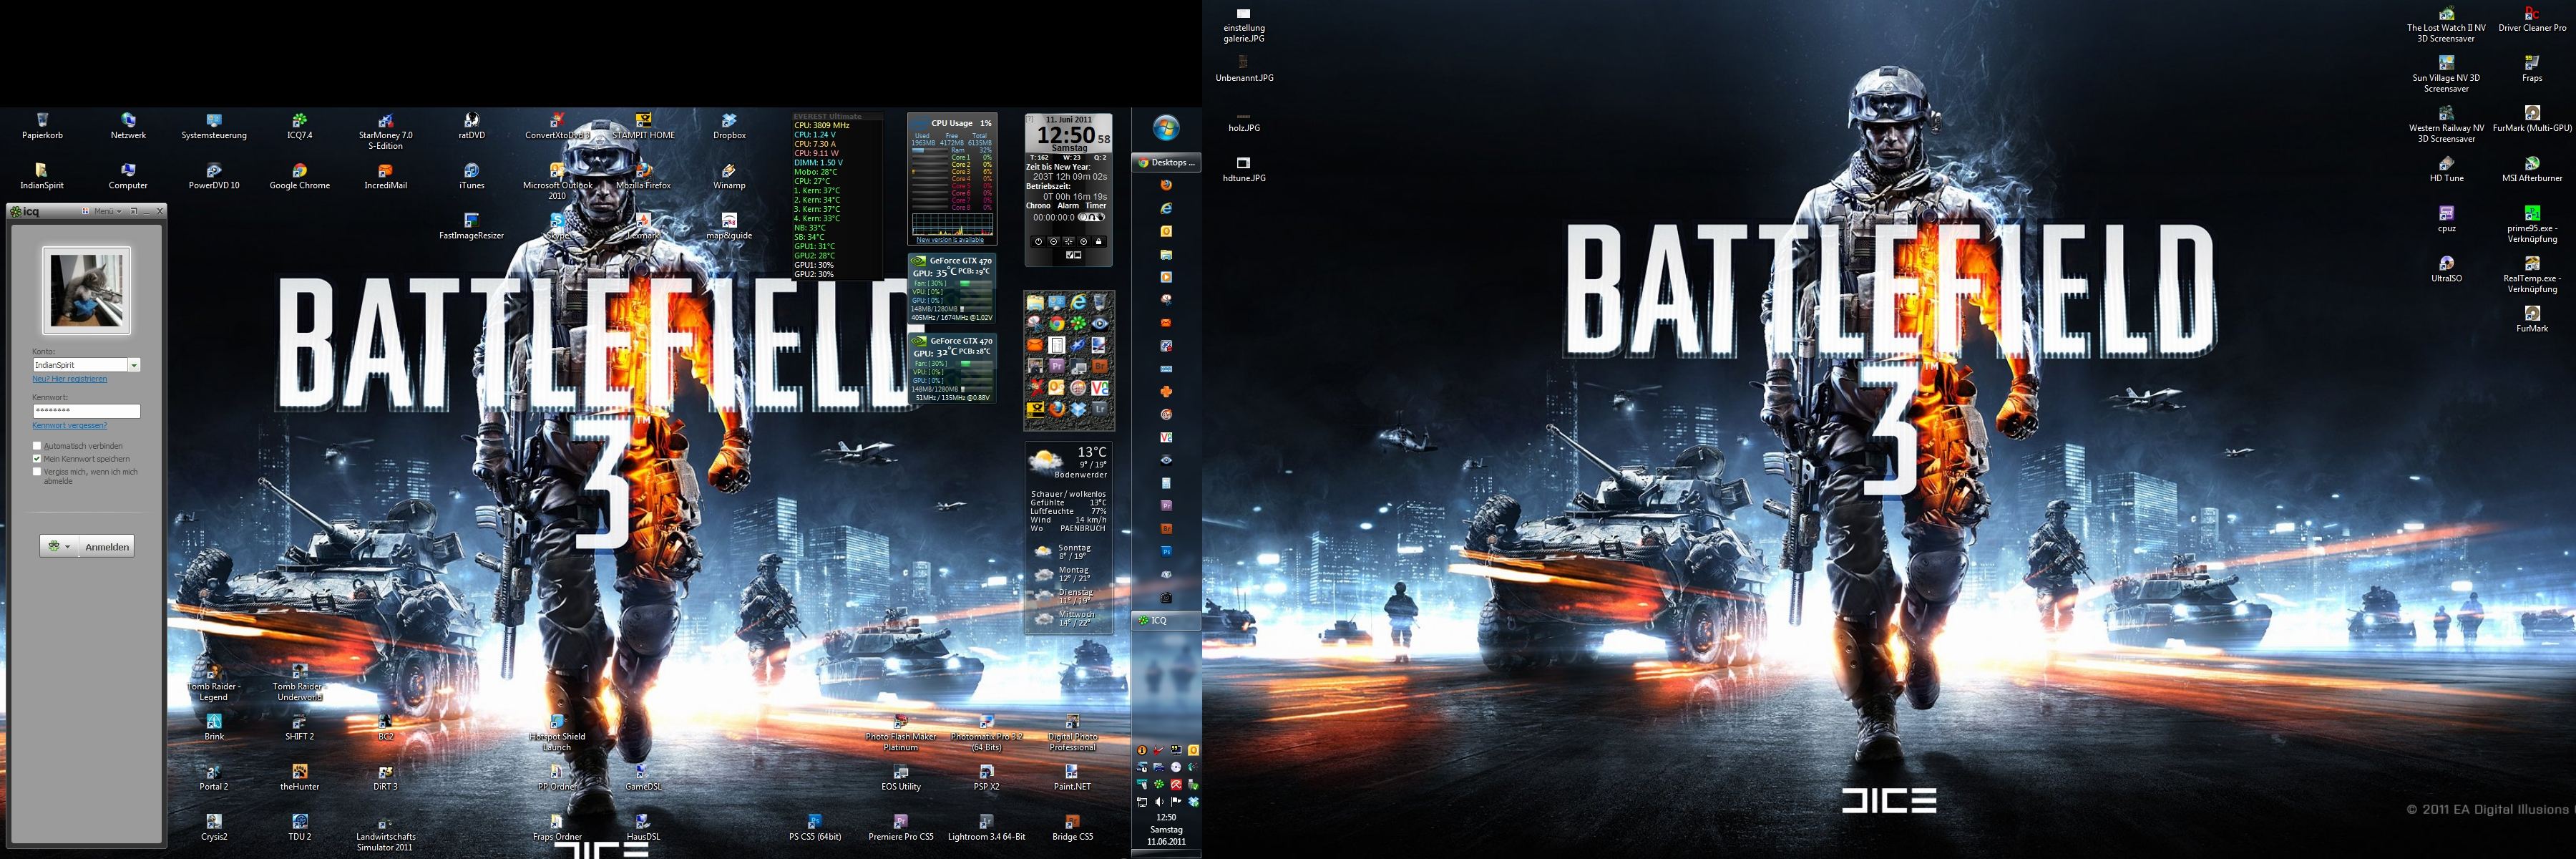The image size is (2576, 859).
Task: Open hdtune.JPG file on right monitor
Action: [x=1244, y=169]
